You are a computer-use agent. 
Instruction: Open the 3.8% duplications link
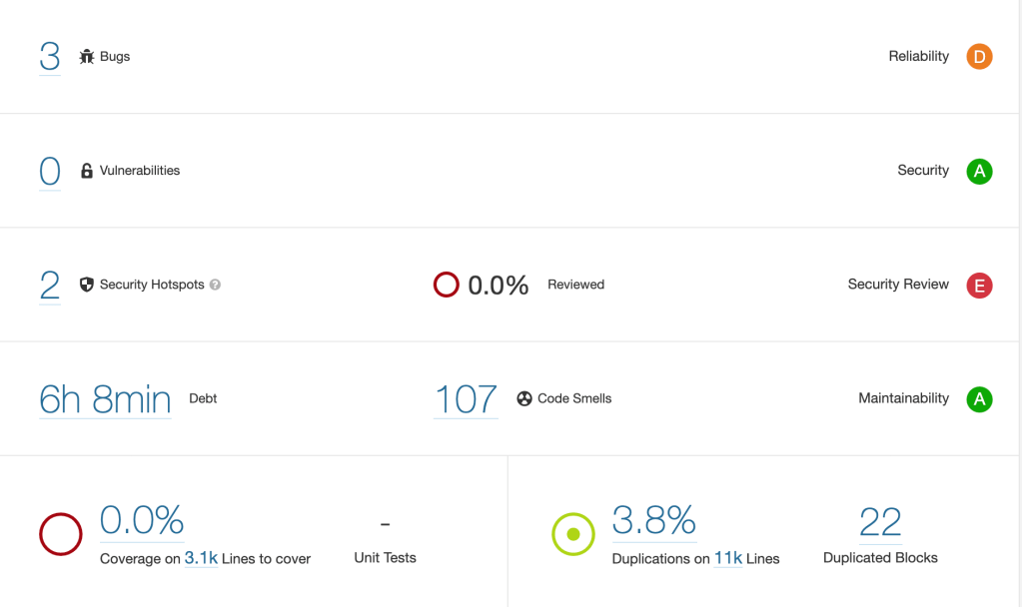pyautogui.click(x=653, y=520)
